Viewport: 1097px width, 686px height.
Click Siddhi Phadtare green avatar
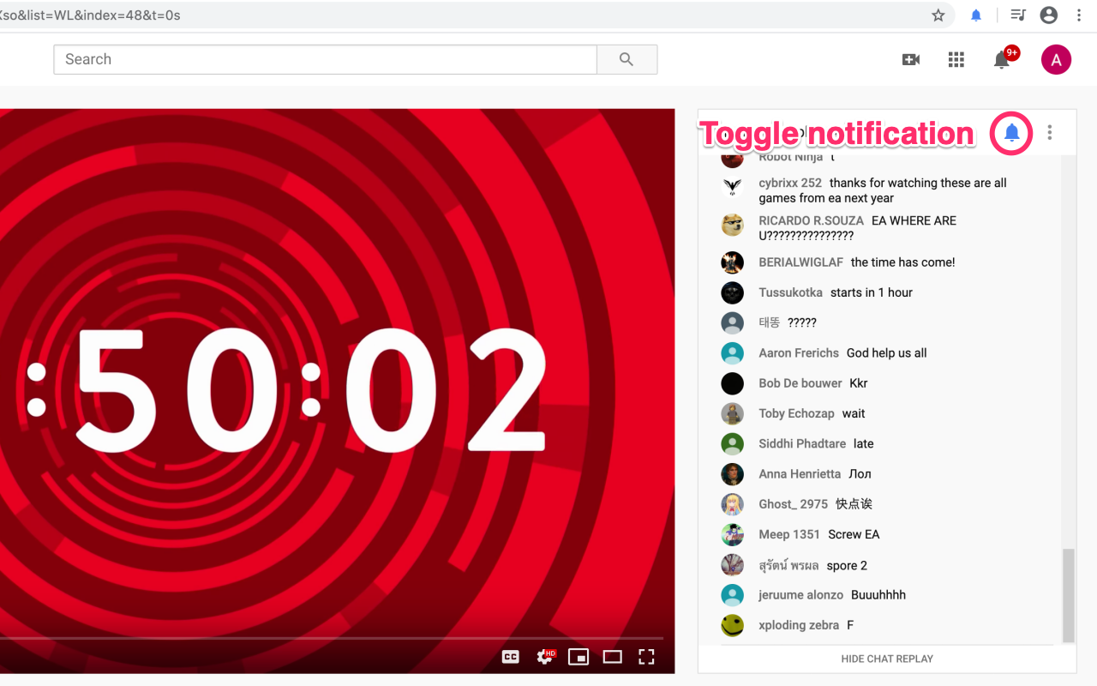click(732, 443)
